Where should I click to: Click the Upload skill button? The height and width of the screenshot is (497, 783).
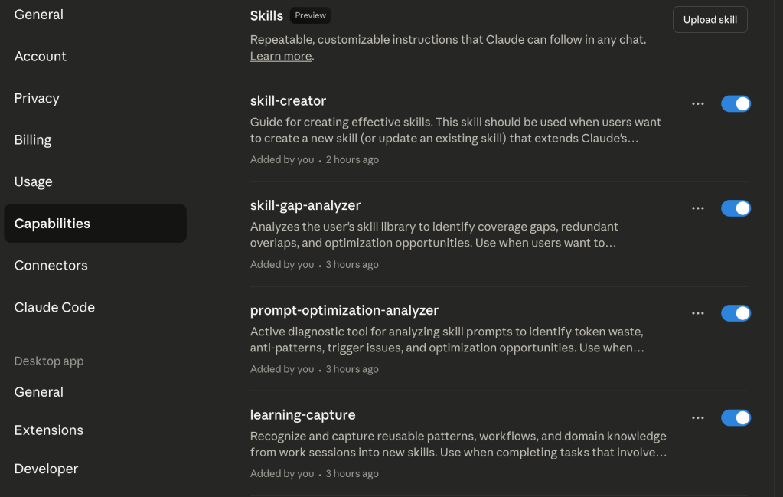click(710, 20)
